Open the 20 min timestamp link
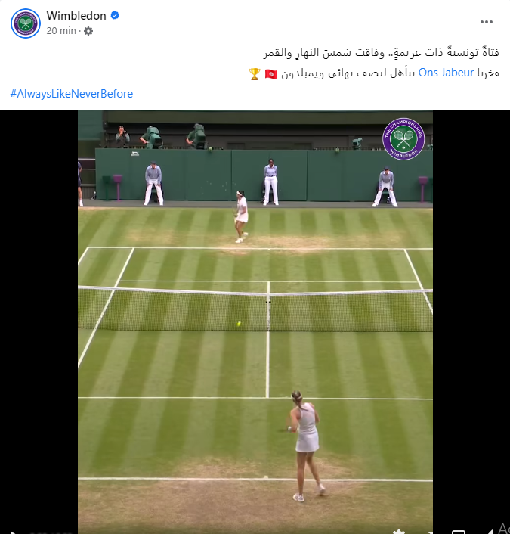The height and width of the screenshot is (534, 510). [61, 31]
